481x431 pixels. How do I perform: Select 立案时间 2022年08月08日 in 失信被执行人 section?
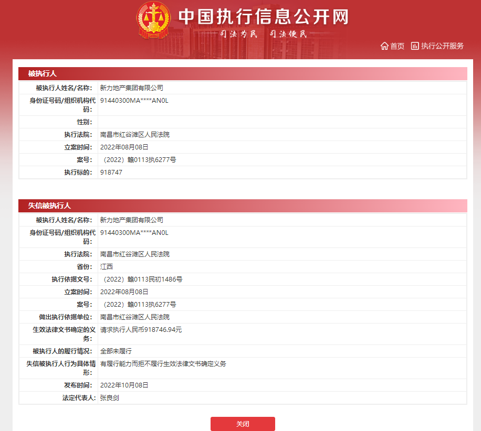(124, 292)
